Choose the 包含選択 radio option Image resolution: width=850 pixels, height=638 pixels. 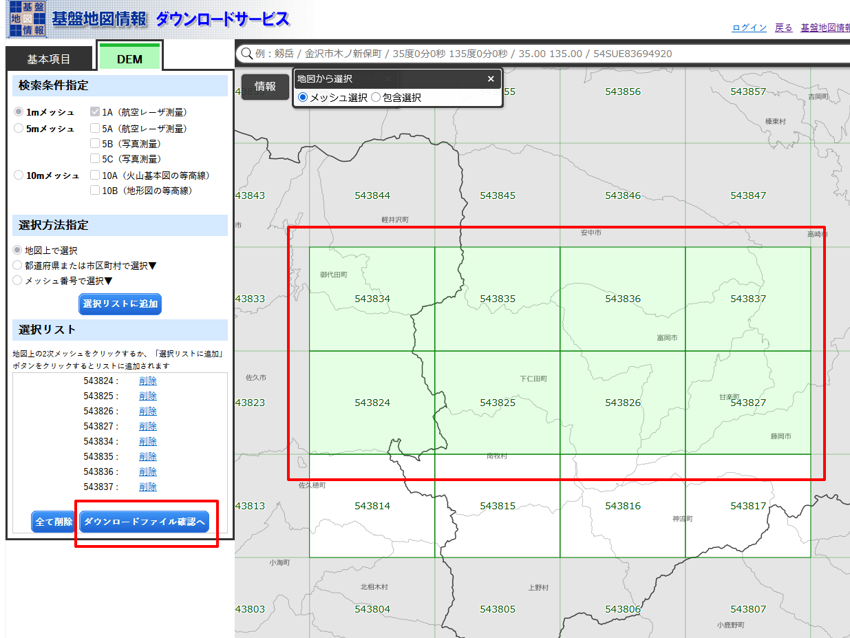click(x=376, y=98)
